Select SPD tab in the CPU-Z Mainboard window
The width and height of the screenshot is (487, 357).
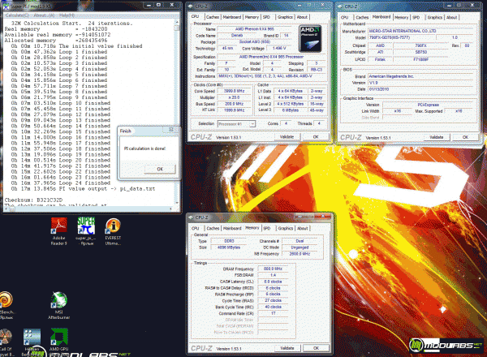(x=416, y=17)
